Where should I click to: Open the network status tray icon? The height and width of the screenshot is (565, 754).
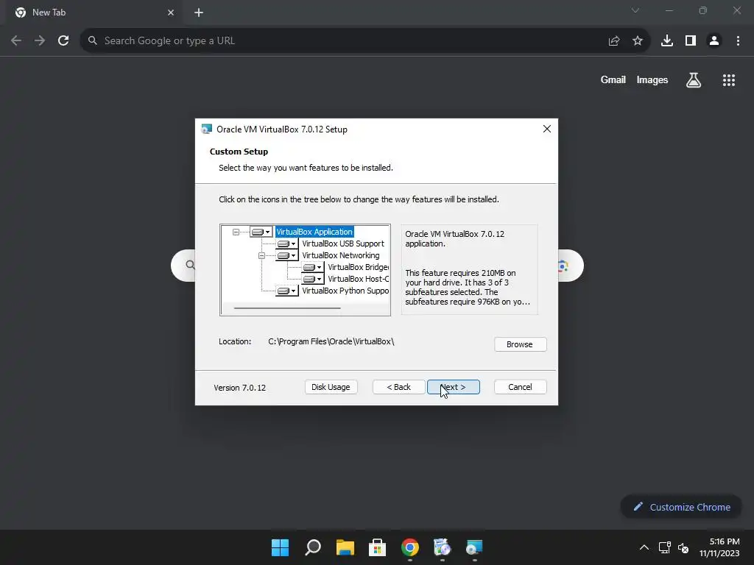tap(665, 547)
